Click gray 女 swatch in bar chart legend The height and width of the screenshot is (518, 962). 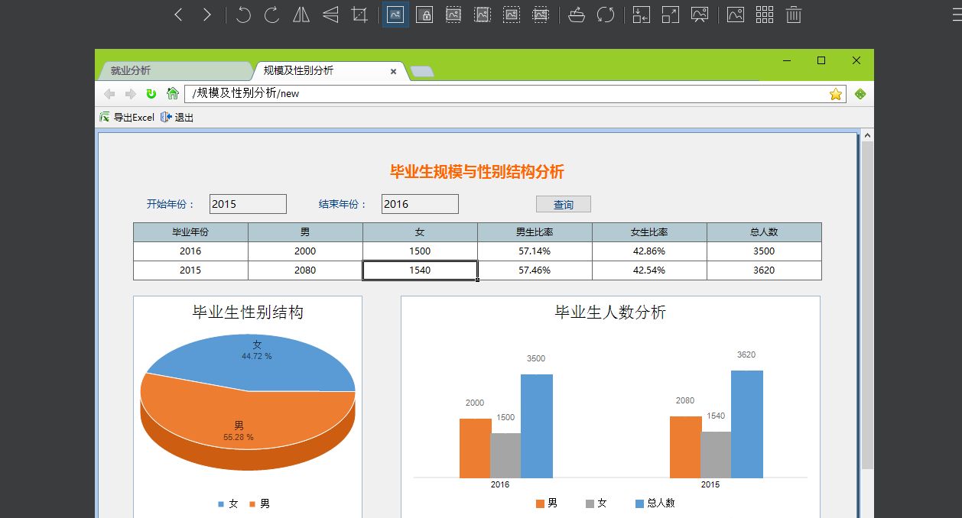(x=590, y=503)
